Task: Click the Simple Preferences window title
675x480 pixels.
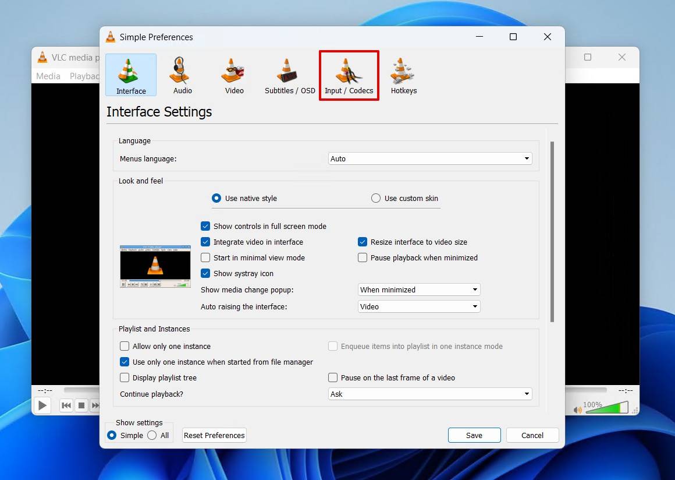Action: [x=157, y=37]
